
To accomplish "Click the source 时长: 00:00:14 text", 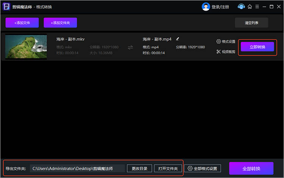I will tap(67, 53).
